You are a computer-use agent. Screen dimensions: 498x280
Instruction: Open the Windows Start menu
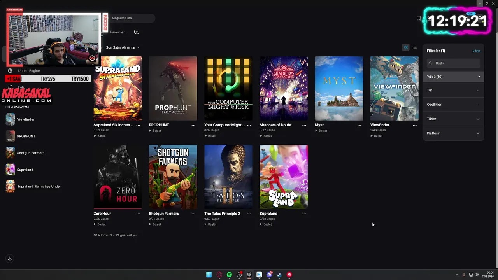point(209,275)
